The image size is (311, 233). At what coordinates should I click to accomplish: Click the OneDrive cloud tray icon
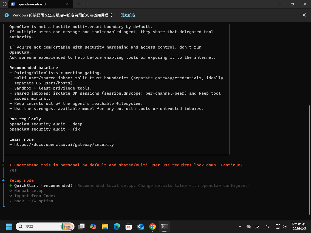pos(249,227)
